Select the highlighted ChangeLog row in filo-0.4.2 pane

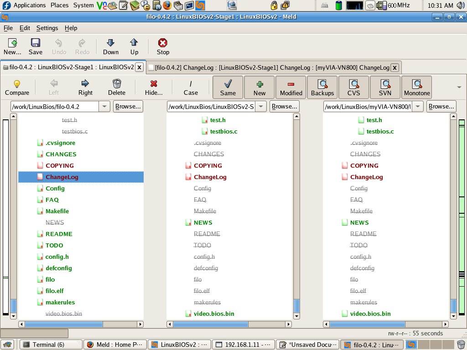[81, 177]
